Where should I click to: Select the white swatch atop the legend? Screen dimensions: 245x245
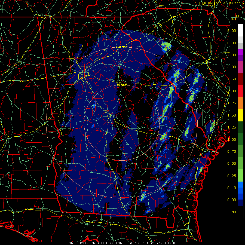tap(240, 30)
